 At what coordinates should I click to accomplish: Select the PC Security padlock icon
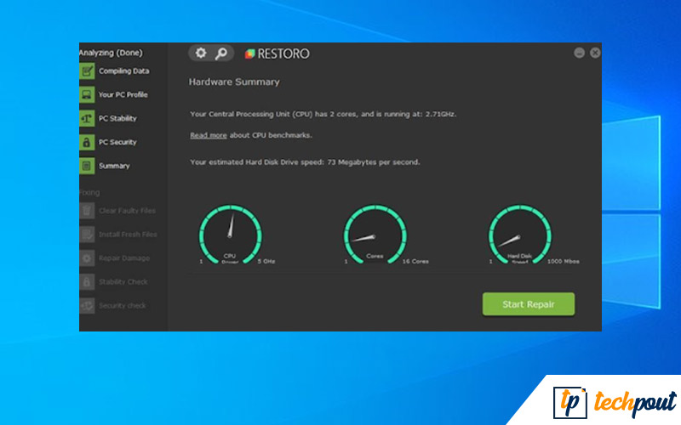pyautogui.click(x=87, y=142)
